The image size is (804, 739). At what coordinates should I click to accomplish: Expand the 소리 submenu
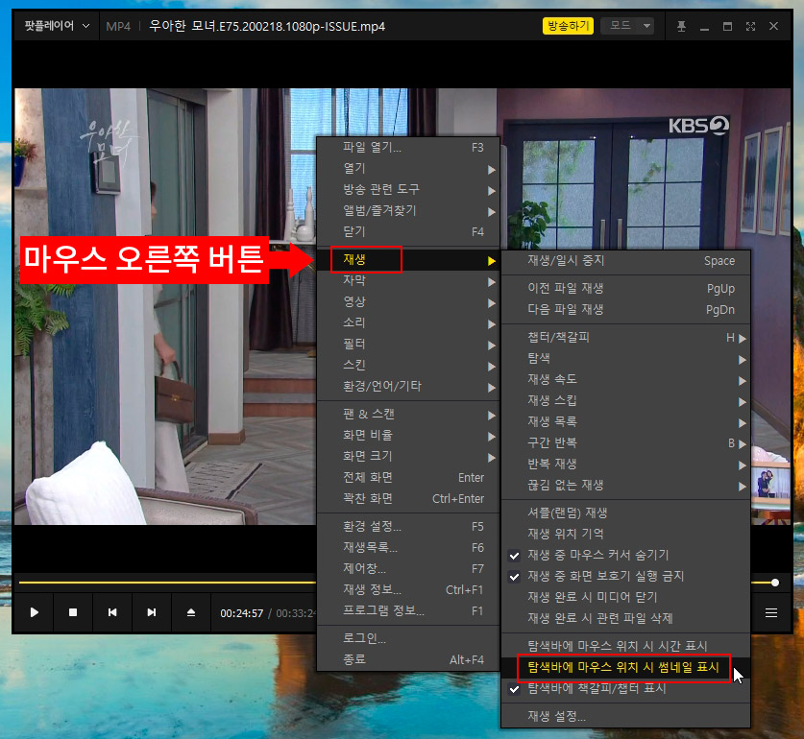pos(408,322)
